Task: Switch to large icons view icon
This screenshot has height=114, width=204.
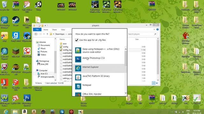Action: [157, 83]
